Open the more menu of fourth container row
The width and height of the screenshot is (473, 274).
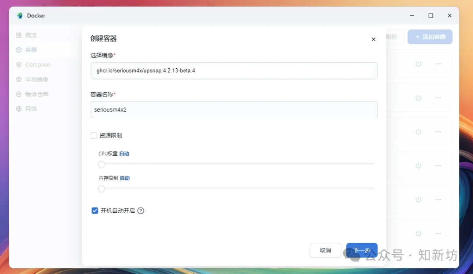tap(438, 165)
